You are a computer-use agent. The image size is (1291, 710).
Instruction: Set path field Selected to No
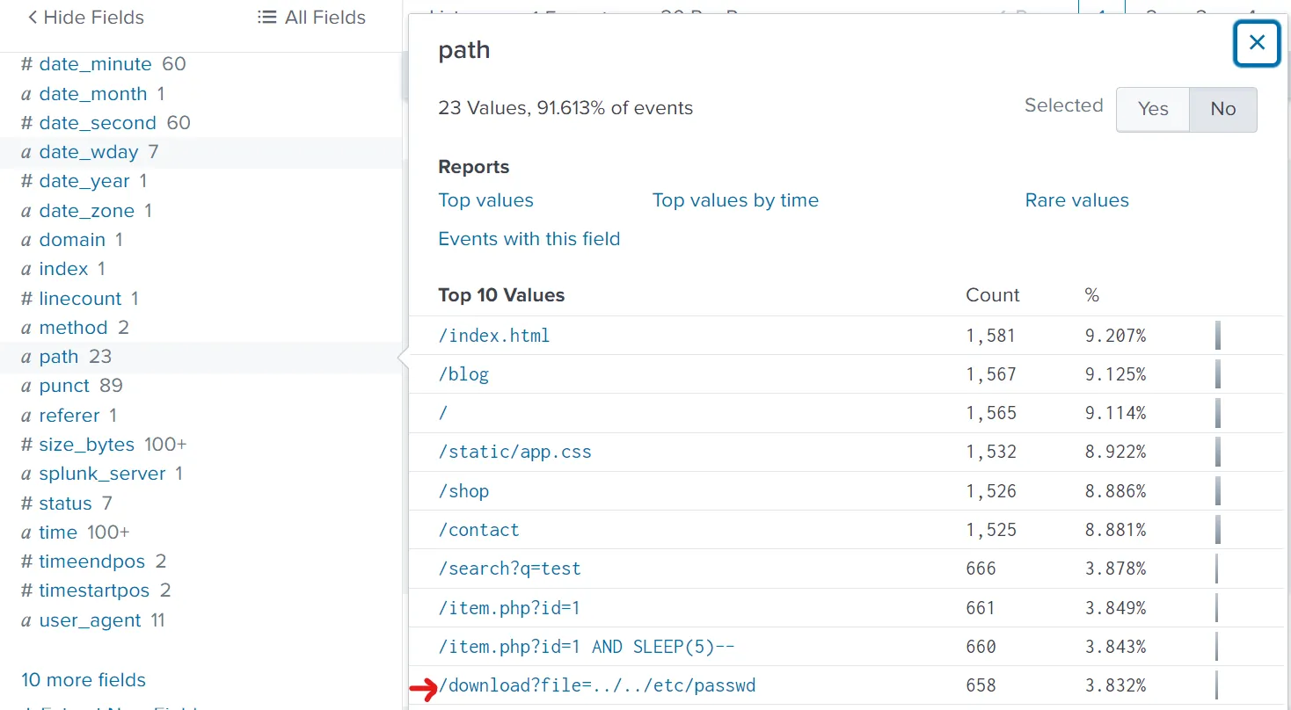coord(1223,109)
